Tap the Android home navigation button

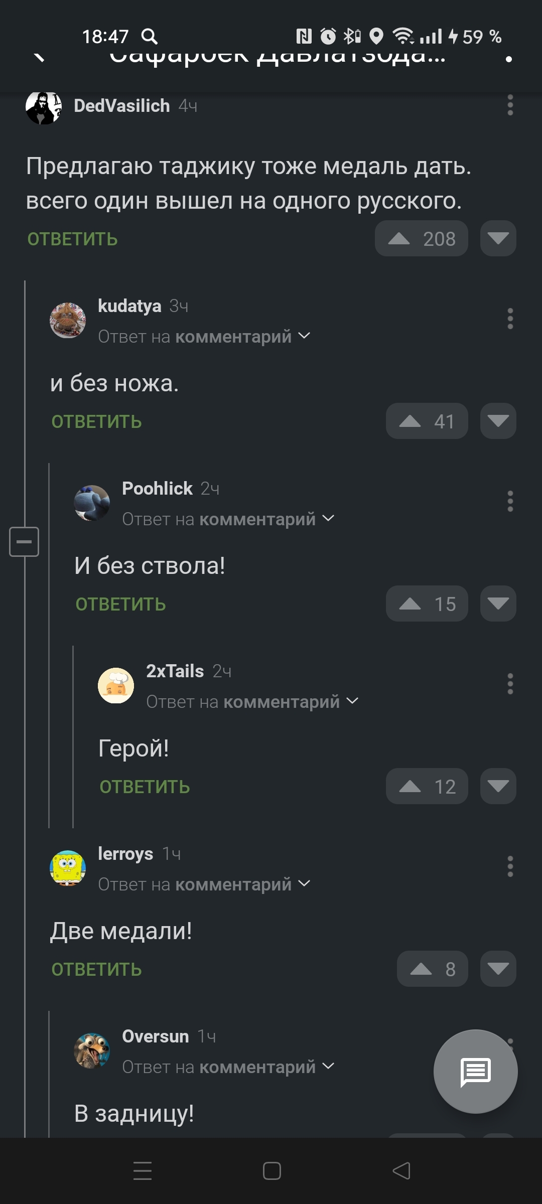[272, 1171]
